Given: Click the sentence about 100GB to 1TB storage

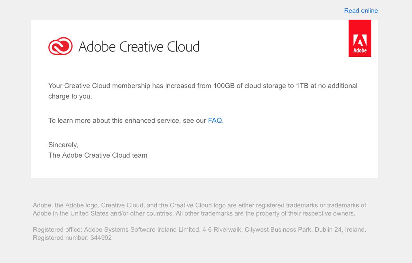Looking at the screenshot, I should (203, 91).
